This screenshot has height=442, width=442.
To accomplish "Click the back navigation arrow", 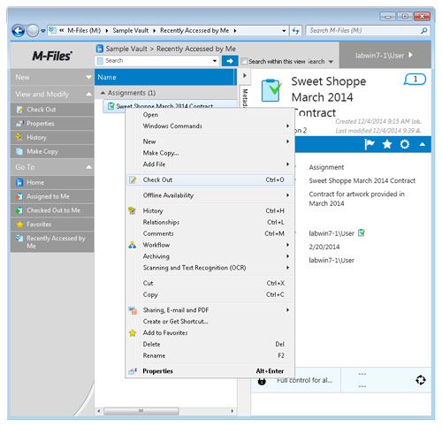I will coord(19,31).
